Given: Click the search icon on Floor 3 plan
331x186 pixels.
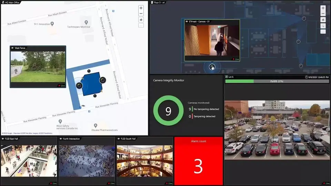Looking at the screenshot, I should pyautogui.click(x=323, y=26).
